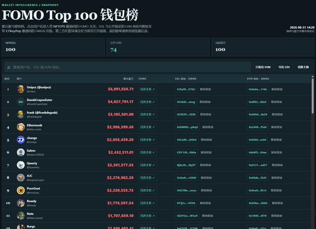Open SOL wallet FJDy9F...Z7Q1
Image resolution: width=316 pixels, height=229 pixels.
(186, 89)
